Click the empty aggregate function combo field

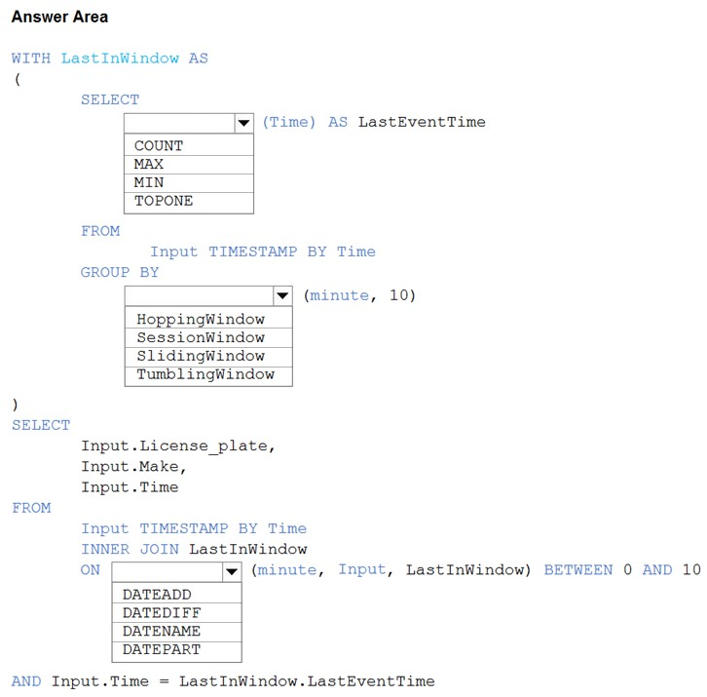[179, 123]
